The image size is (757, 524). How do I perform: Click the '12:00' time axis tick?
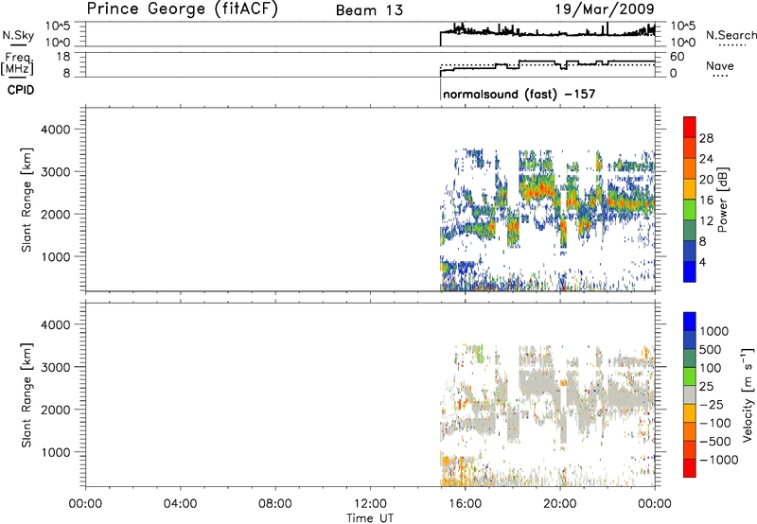point(370,504)
